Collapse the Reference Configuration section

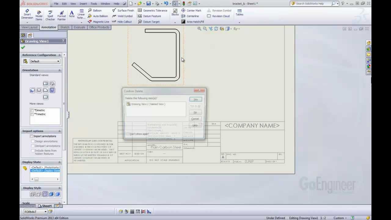pos(60,55)
